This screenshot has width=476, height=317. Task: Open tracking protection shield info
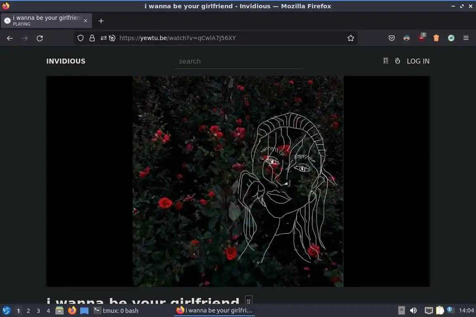pos(81,38)
